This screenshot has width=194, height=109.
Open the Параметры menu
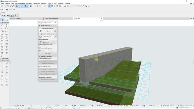(36, 3)
